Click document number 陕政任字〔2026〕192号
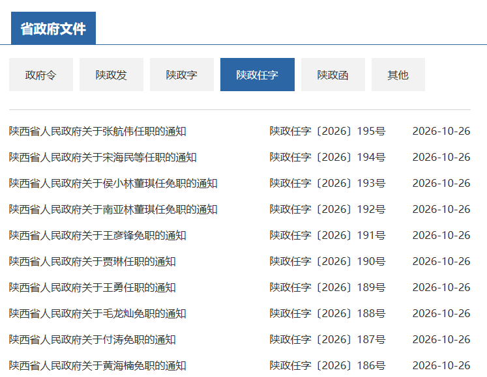487x377 pixels. click(328, 210)
